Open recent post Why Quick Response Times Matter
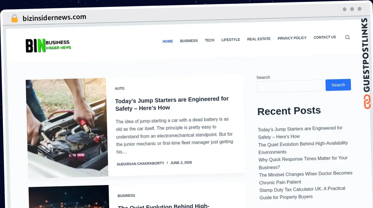Viewport: 373px width, 208px height. tap(303, 163)
